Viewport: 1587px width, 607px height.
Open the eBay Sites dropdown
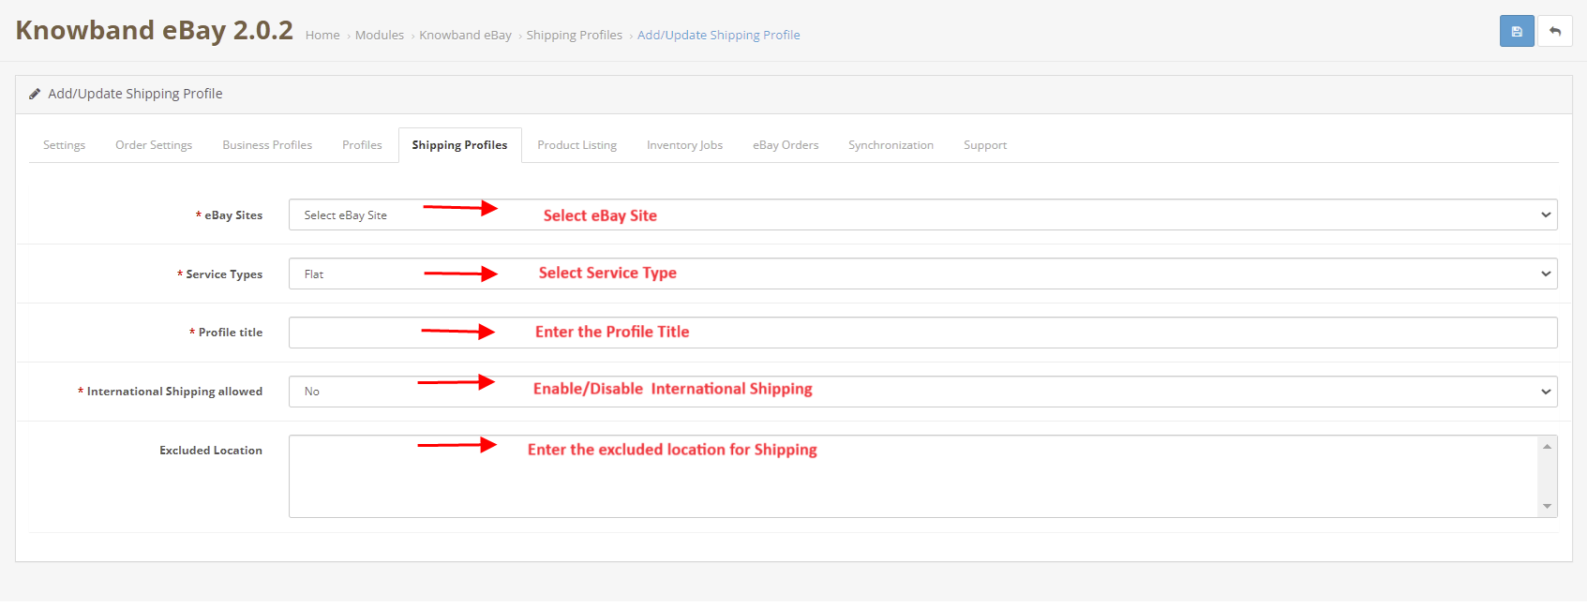coord(922,215)
